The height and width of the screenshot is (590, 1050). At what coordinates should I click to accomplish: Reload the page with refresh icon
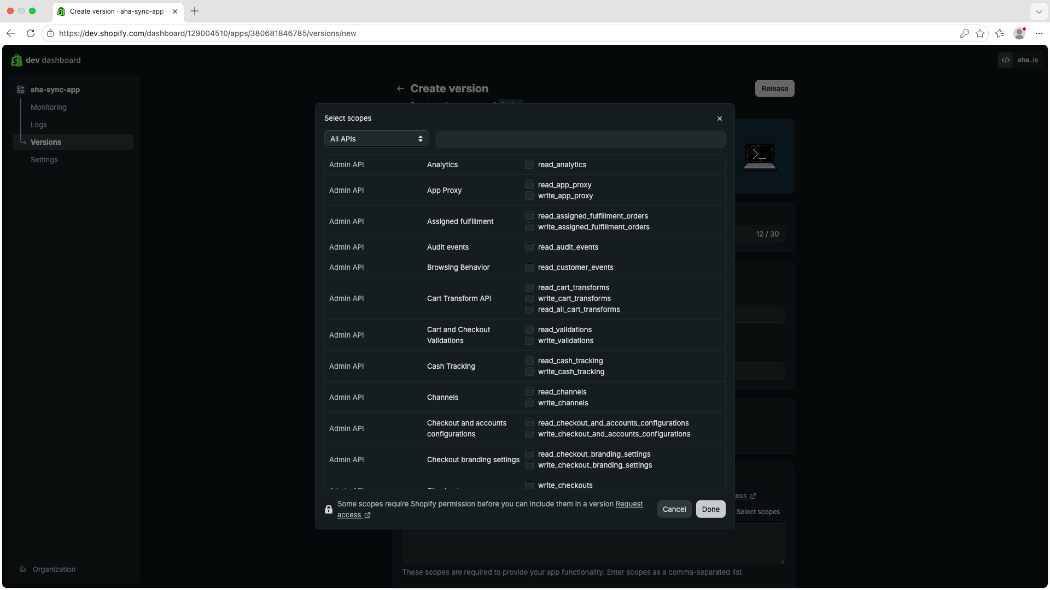pyautogui.click(x=31, y=33)
